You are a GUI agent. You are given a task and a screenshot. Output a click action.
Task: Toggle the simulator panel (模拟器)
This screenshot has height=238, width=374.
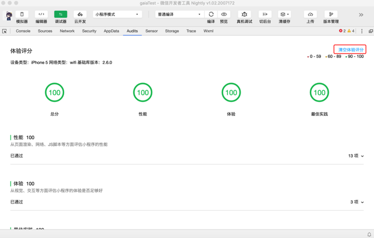tap(22, 14)
